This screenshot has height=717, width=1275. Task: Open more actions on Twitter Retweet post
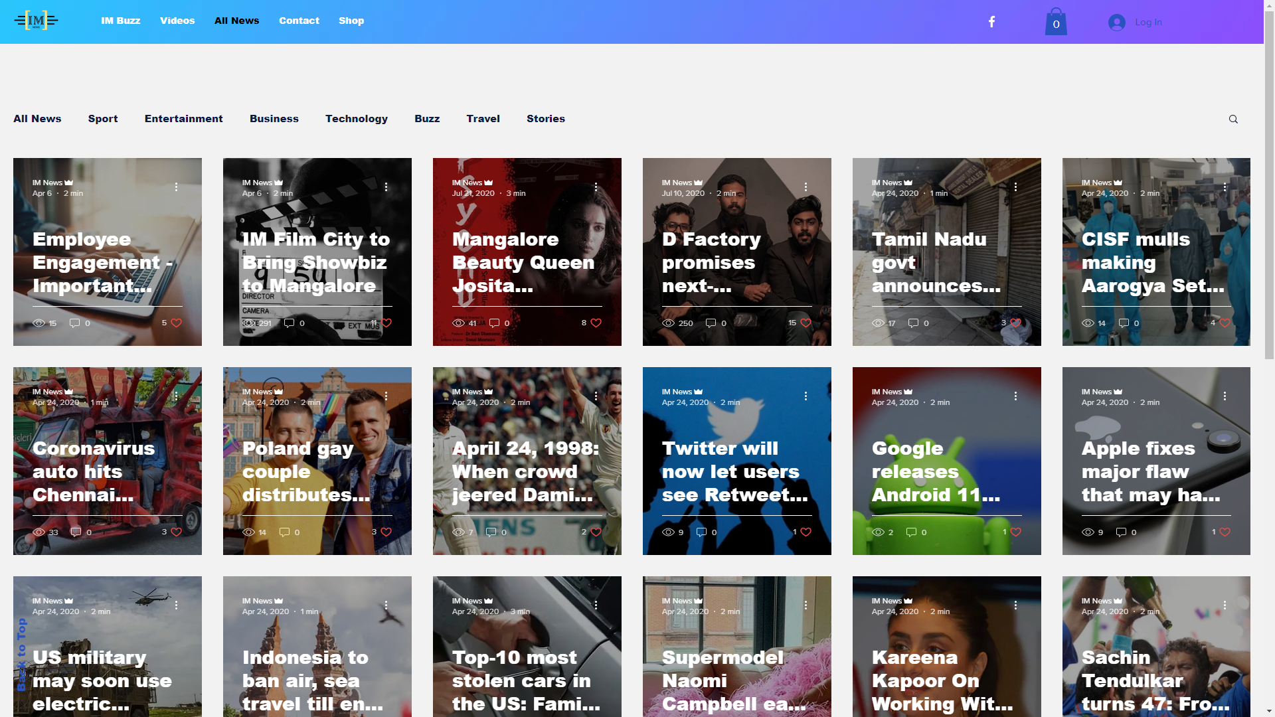coord(806,396)
